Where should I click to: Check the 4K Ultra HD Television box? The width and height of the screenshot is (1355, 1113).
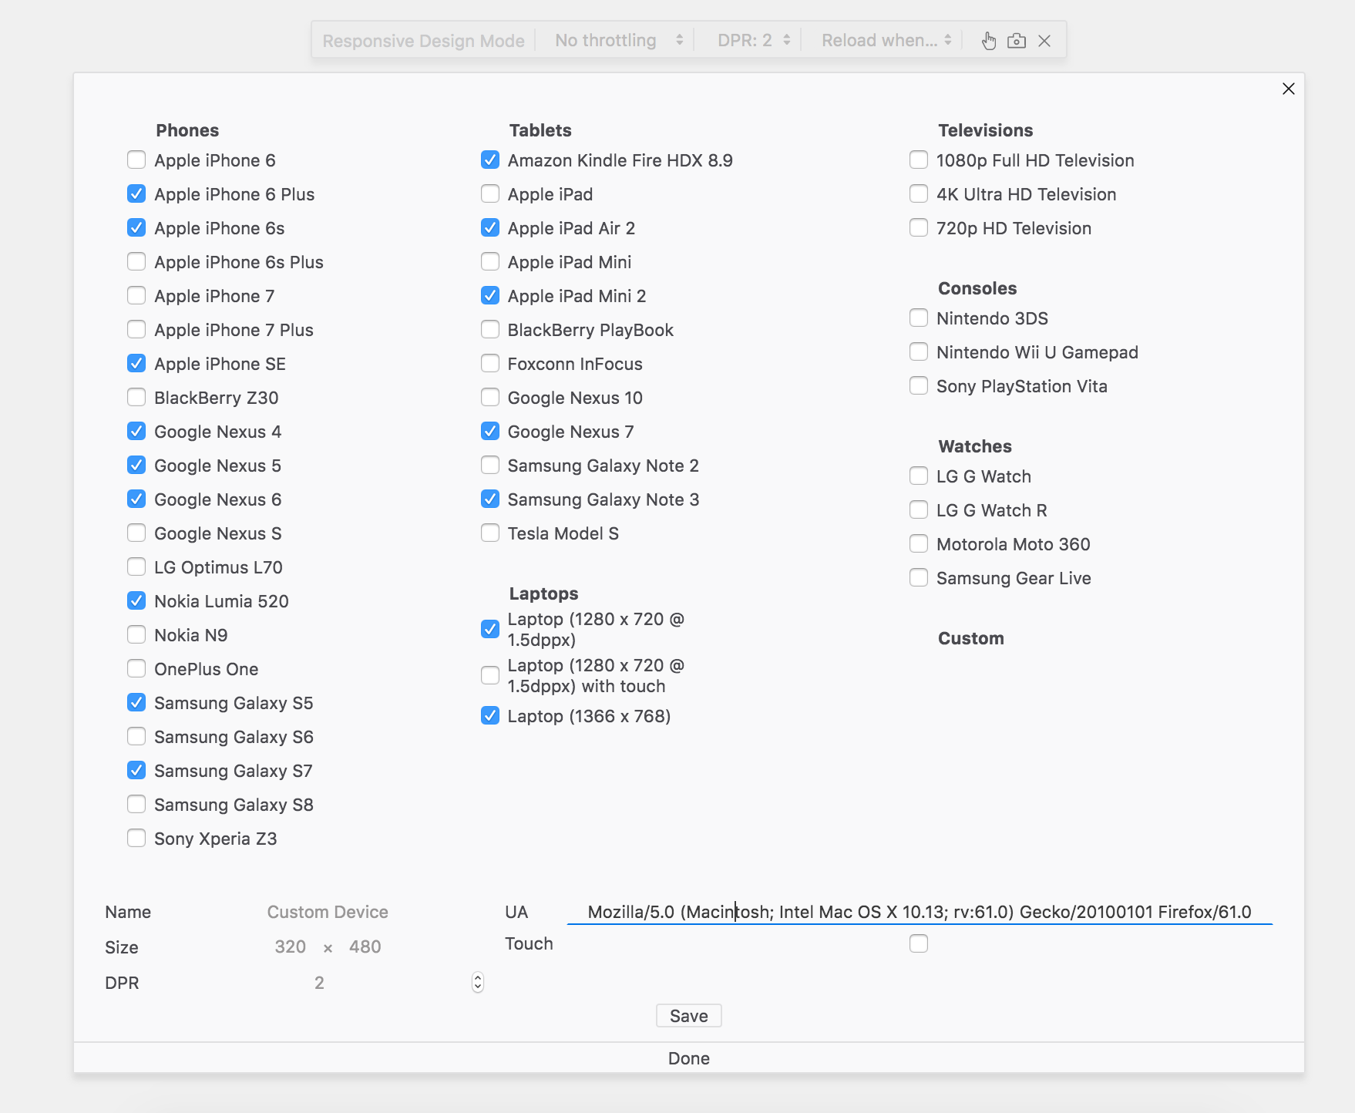click(919, 194)
